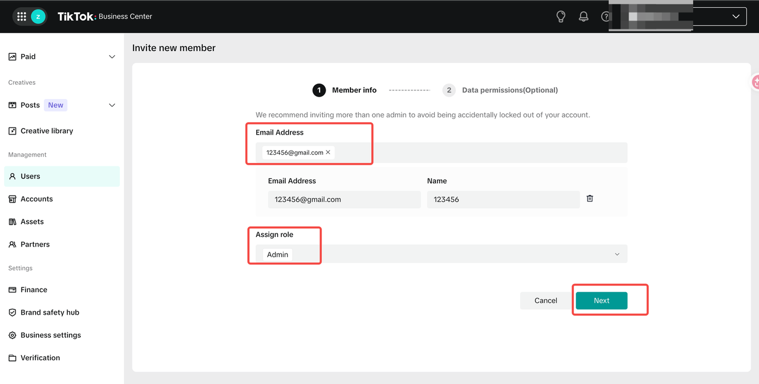
Task: Select Users in the sidebar
Action: pyautogui.click(x=62, y=177)
